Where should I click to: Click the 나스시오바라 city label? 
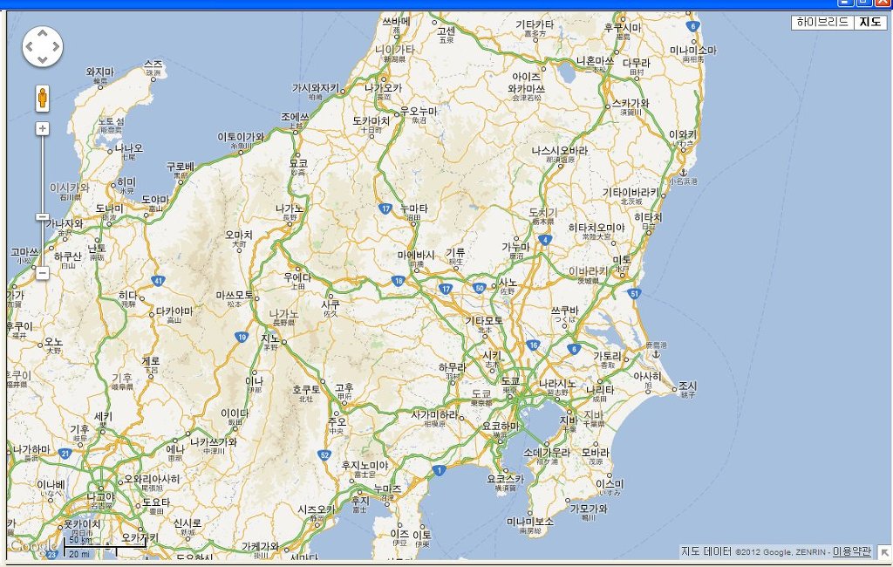click(x=560, y=151)
